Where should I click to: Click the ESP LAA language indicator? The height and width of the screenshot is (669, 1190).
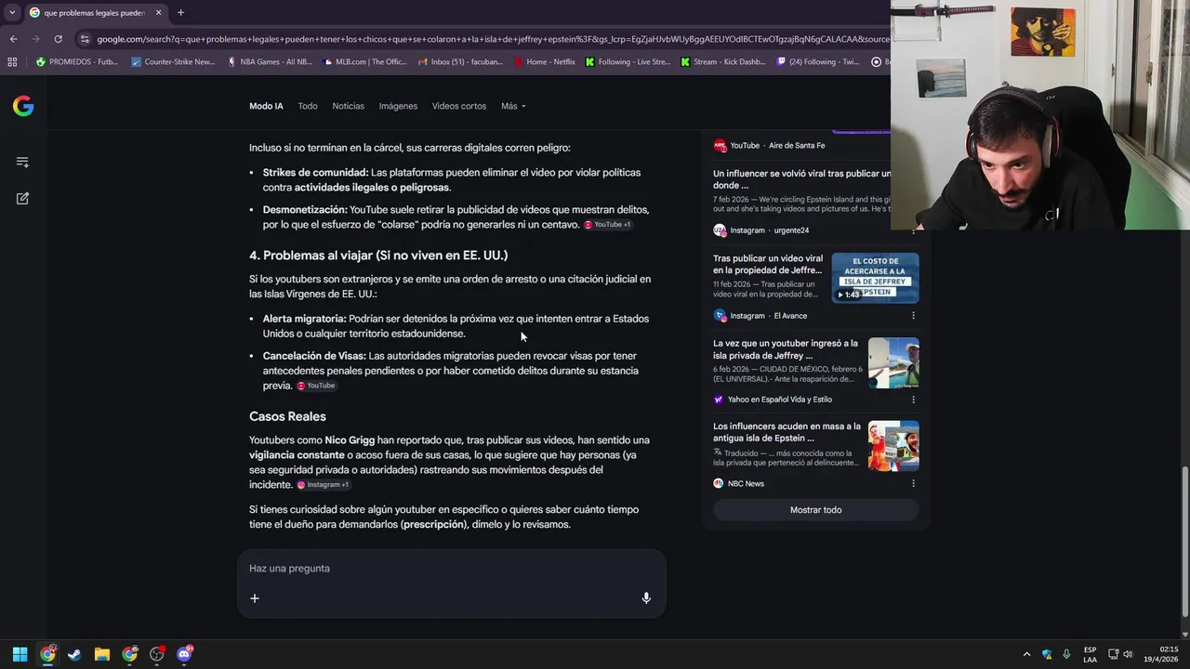(x=1090, y=654)
